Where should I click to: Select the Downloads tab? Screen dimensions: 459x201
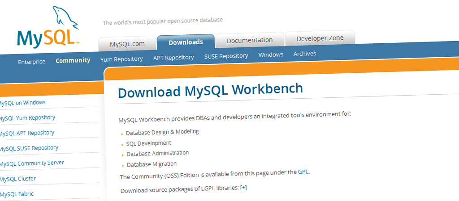[186, 42]
